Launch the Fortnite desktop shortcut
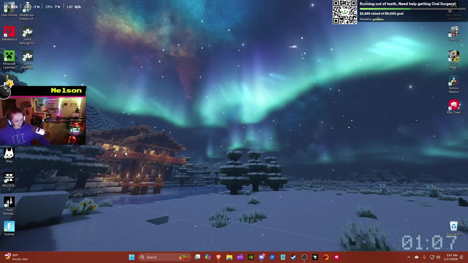The width and height of the screenshot is (468, 263). 9,229
